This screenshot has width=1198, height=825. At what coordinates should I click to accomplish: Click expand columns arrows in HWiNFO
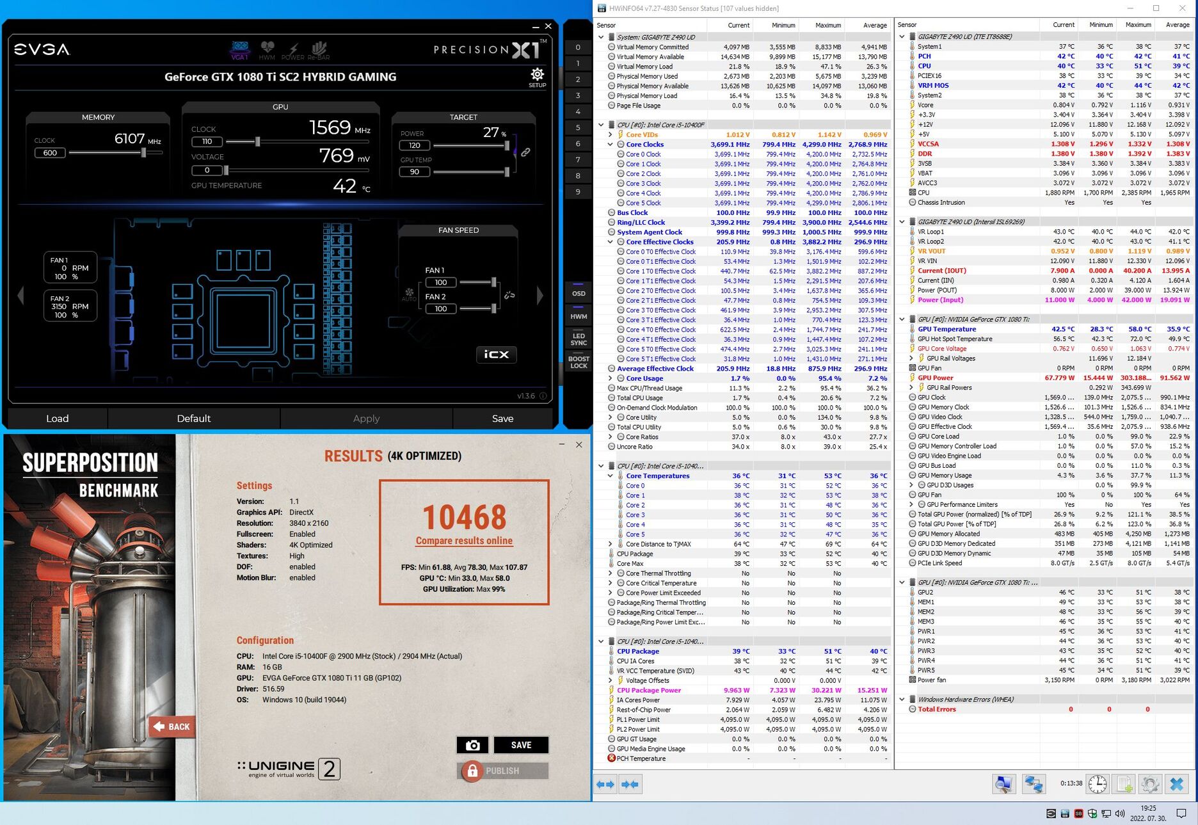pyautogui.click(x=605, y=784)
